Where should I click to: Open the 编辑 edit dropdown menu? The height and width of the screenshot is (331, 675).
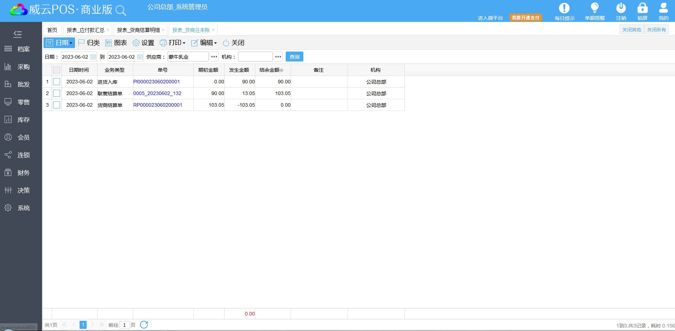tap(204, 43)
